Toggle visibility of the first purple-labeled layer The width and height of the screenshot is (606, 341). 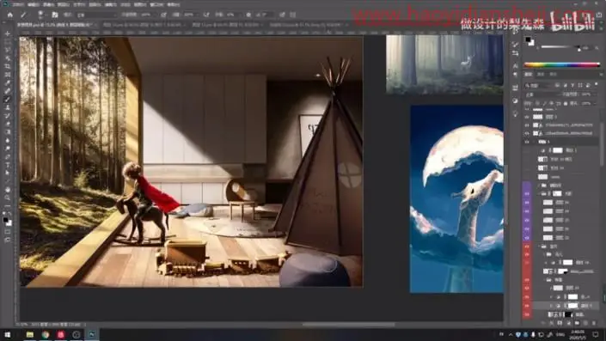click(527, 193)
